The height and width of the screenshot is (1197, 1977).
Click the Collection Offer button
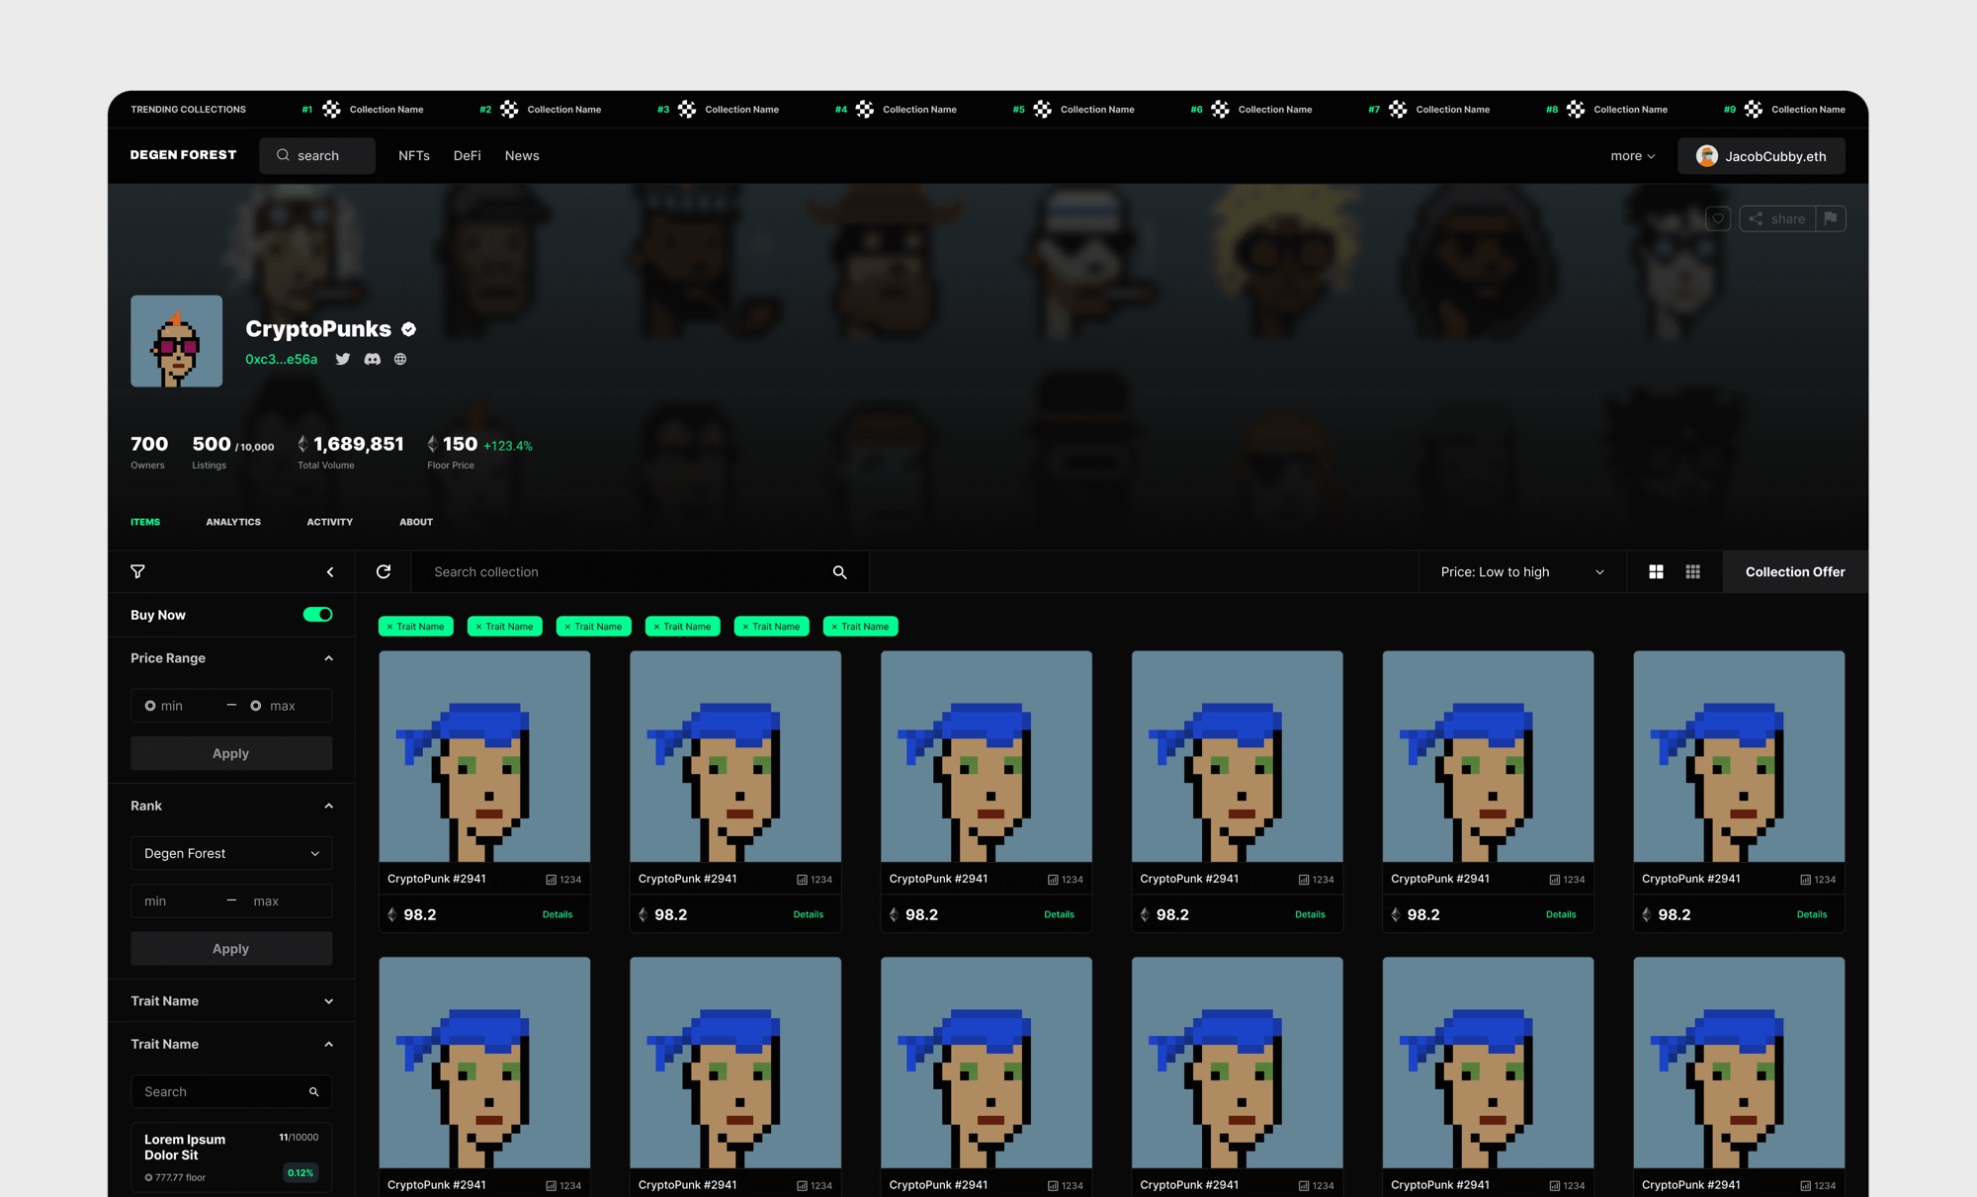click(x=1795, y=572)
